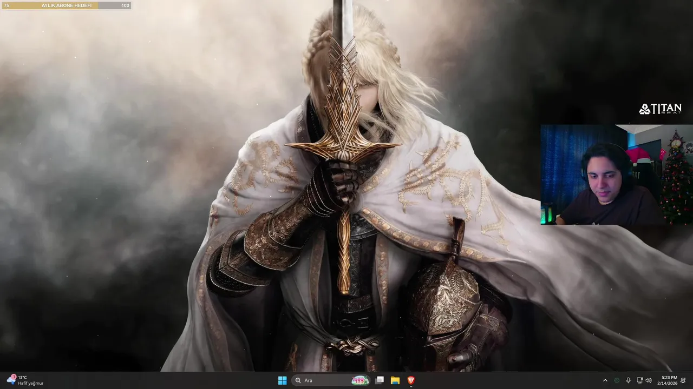
Task: Open Task View from taskbar
Action: pyautogui.click(x=380, y=380)
